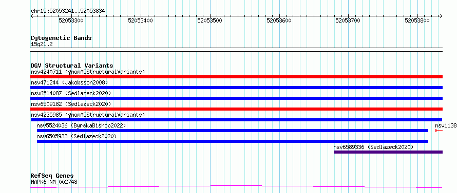Open nsv6505933 (Sedlazeck2020) label
This screenshot has height=193, width=457.
coord(77,136)
